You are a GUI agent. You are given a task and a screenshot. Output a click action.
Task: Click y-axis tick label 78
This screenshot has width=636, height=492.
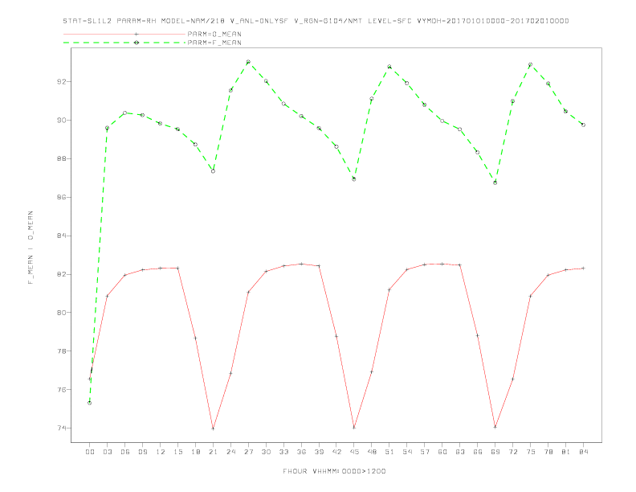[62, 351]
